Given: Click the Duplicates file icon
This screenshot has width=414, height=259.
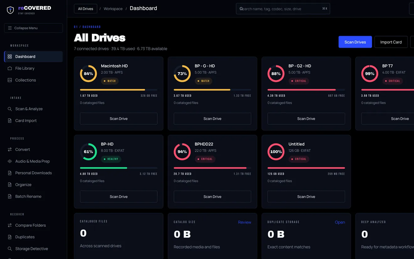Looking at the screenshot, I should [x=10, y=237].
